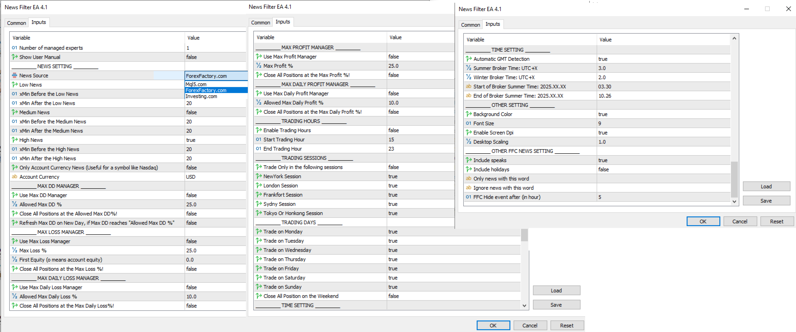The image size is (796, 332).
Task: Click Load in the middle window
Action: tap(557, 291)
